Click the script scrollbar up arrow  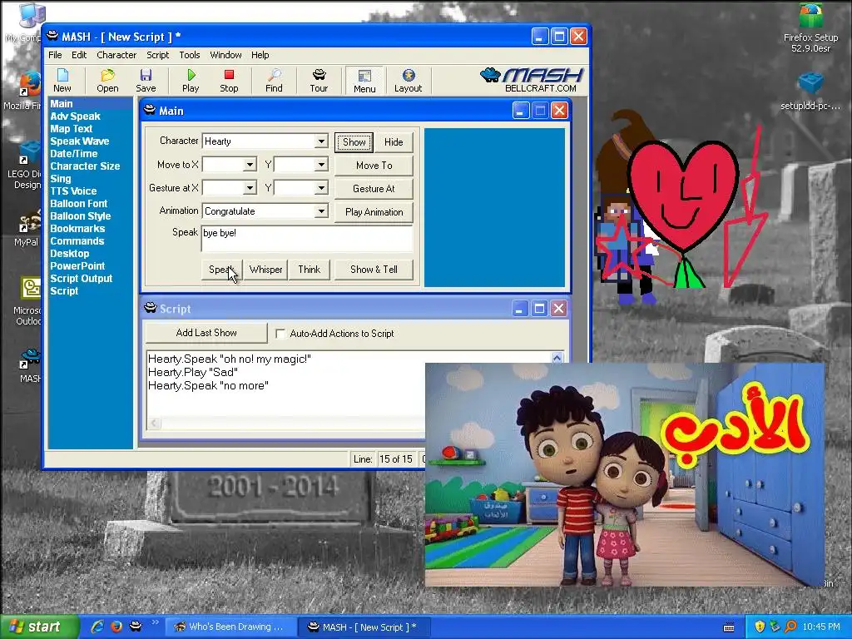[557, 358]
